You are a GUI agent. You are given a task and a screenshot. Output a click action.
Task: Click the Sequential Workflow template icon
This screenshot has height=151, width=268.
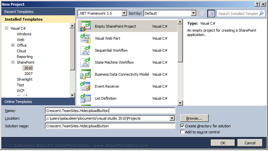pyautogui.click(x=85, y=50)
